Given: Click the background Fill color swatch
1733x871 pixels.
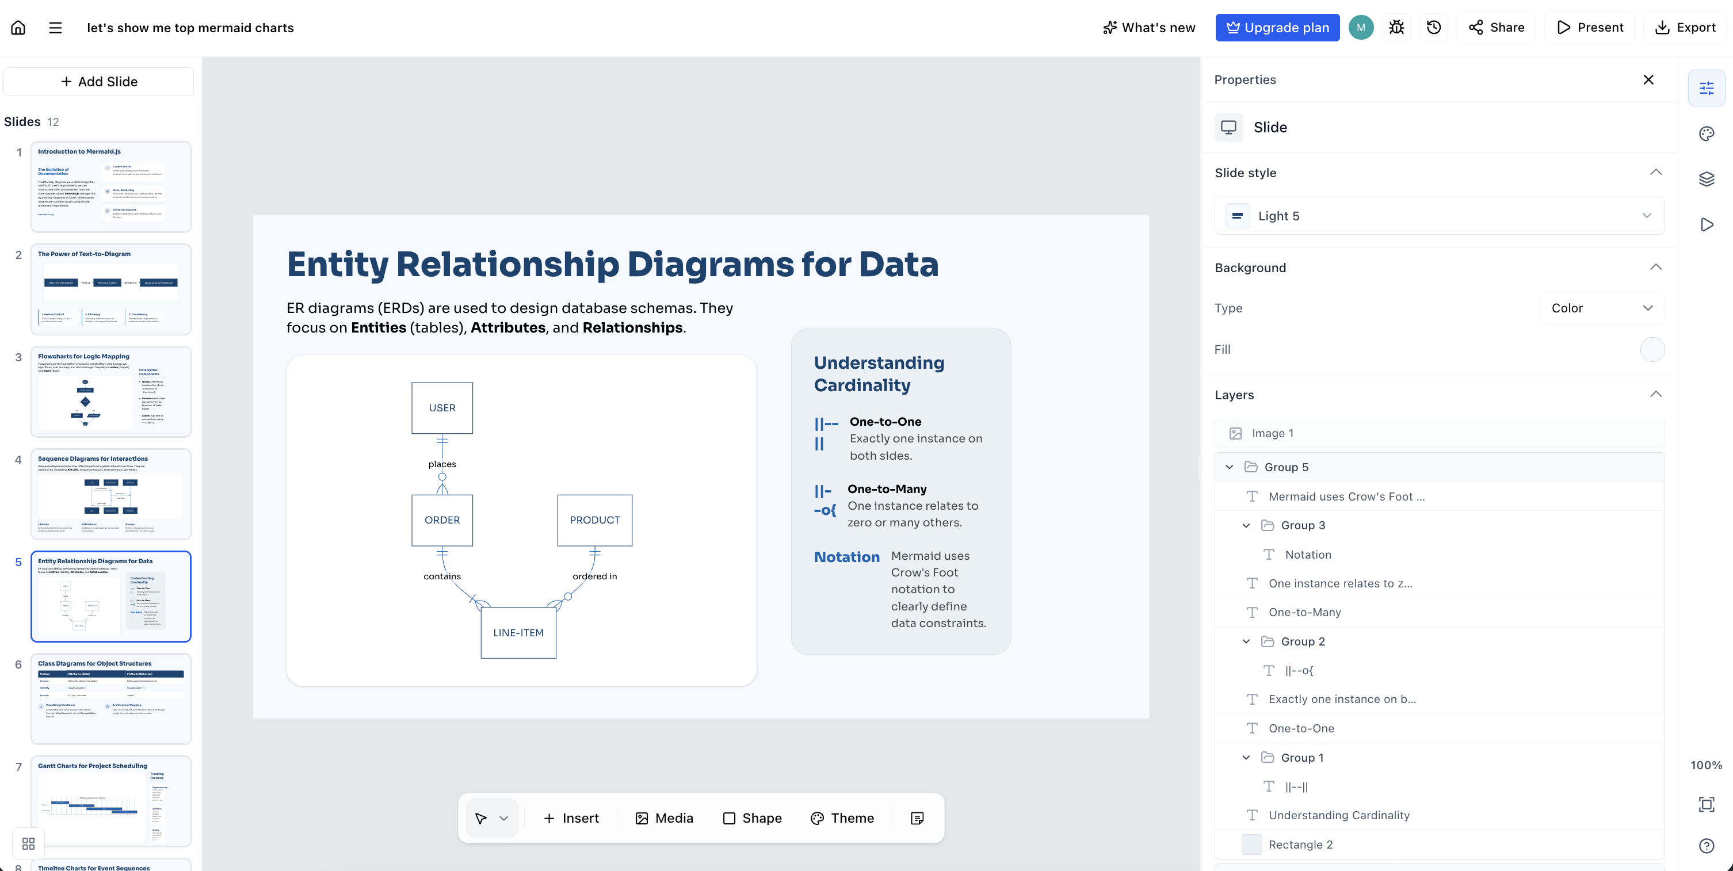Looking at the screenshot, I should 1652,350.
